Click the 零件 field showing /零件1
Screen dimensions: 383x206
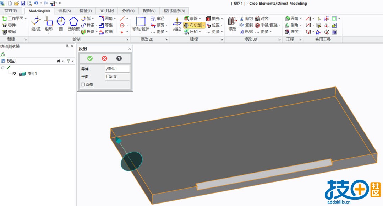point(117,69)
